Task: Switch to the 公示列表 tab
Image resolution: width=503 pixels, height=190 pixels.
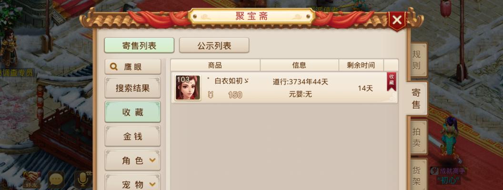Action: pos(214,46)
